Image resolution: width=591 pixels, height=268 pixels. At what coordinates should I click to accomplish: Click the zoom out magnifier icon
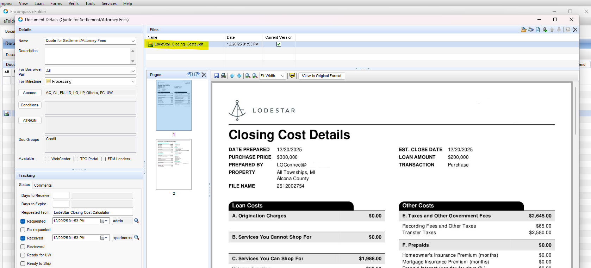(x=248, y=76)
